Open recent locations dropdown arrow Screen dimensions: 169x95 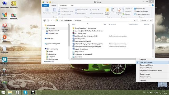pyautogui.click(x=51, y=20)
